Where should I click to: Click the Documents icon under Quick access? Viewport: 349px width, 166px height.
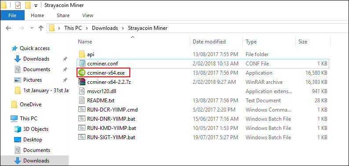(x=18, y=69)
